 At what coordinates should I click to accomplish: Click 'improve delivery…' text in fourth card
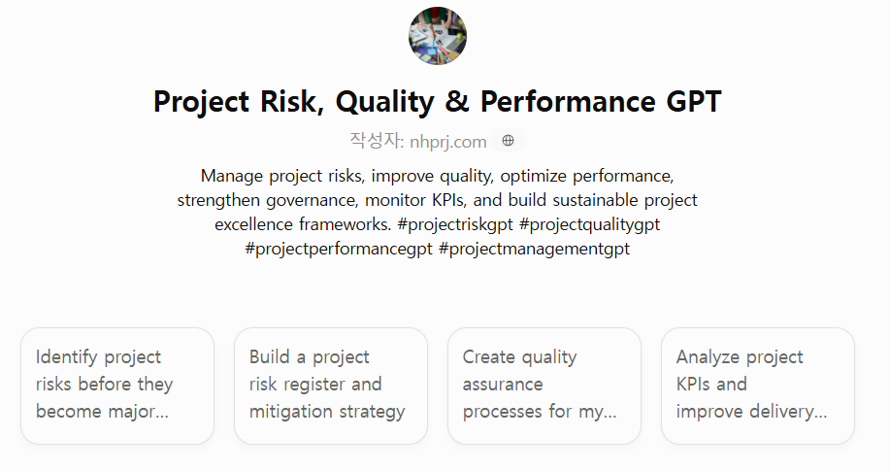(751, 411)
